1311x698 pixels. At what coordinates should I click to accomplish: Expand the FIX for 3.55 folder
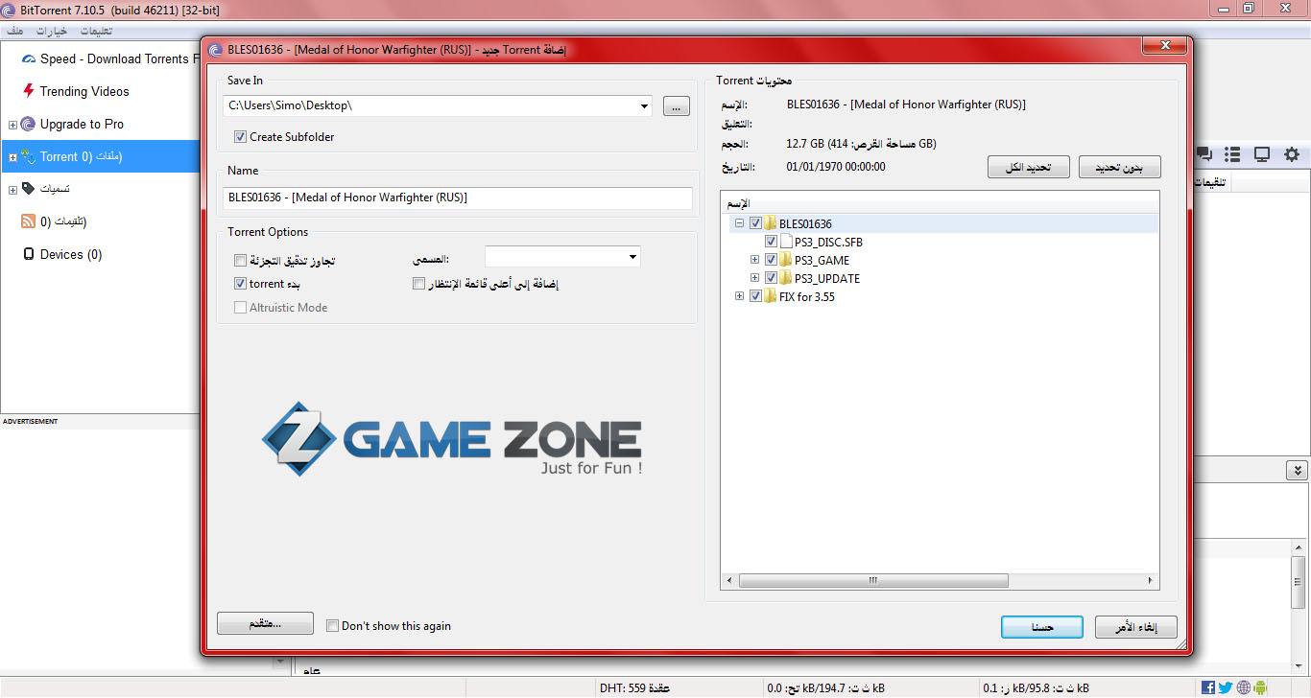click(739, 296)
